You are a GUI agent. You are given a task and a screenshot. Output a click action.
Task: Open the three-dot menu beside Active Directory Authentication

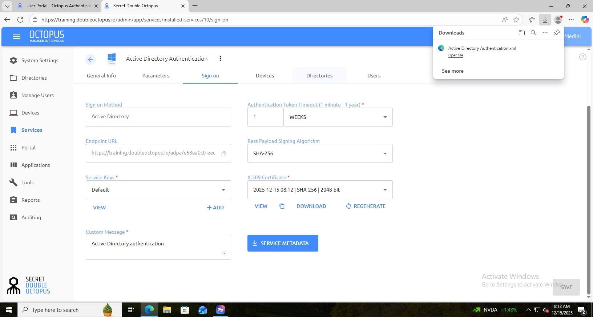(x=220, y=59)
